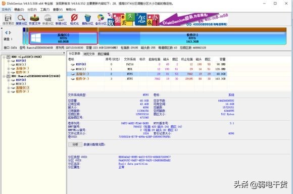Screen dimensions: 293x194
Task: Select the MSR(1) row in the partition table
Action: coord(147,69)
